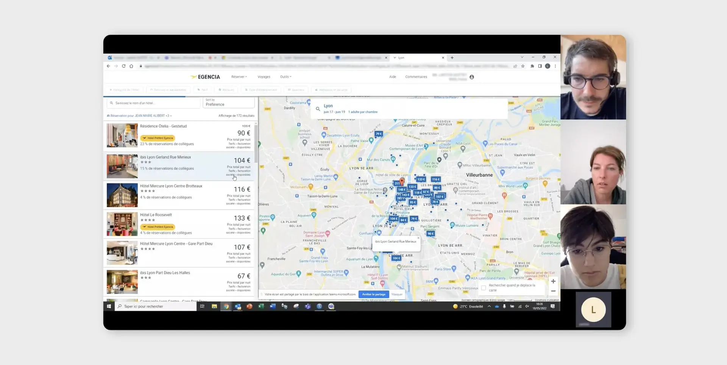The height and width of the screenshot is (365, 727).
Task: Click the Windows taskbar search box
Action: tap(156, 306)
